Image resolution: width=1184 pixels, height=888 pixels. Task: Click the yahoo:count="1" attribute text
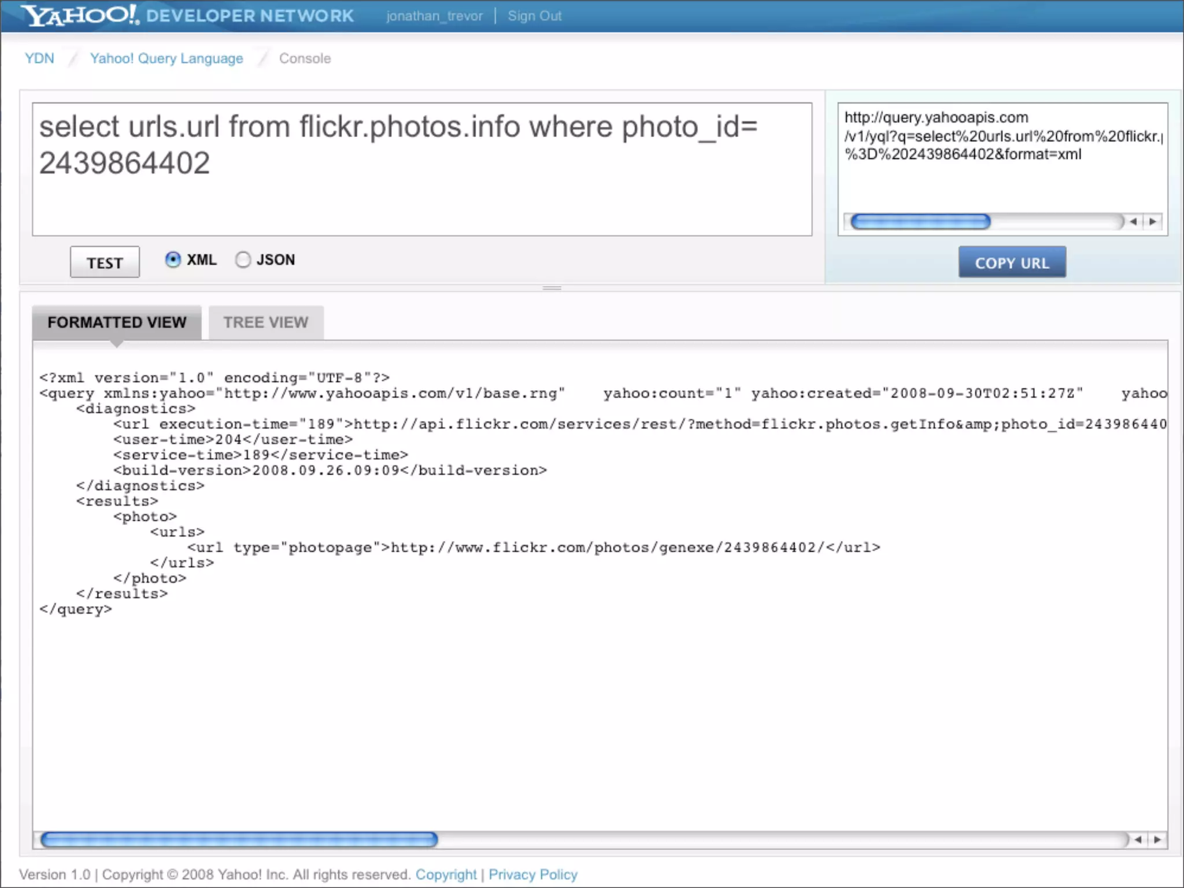click(672, 394)
